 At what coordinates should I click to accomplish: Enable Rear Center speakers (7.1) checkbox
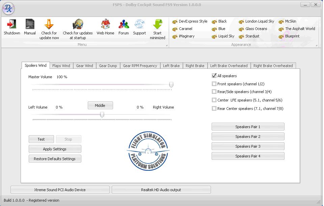pyautogui.click(x=214, y=109)
